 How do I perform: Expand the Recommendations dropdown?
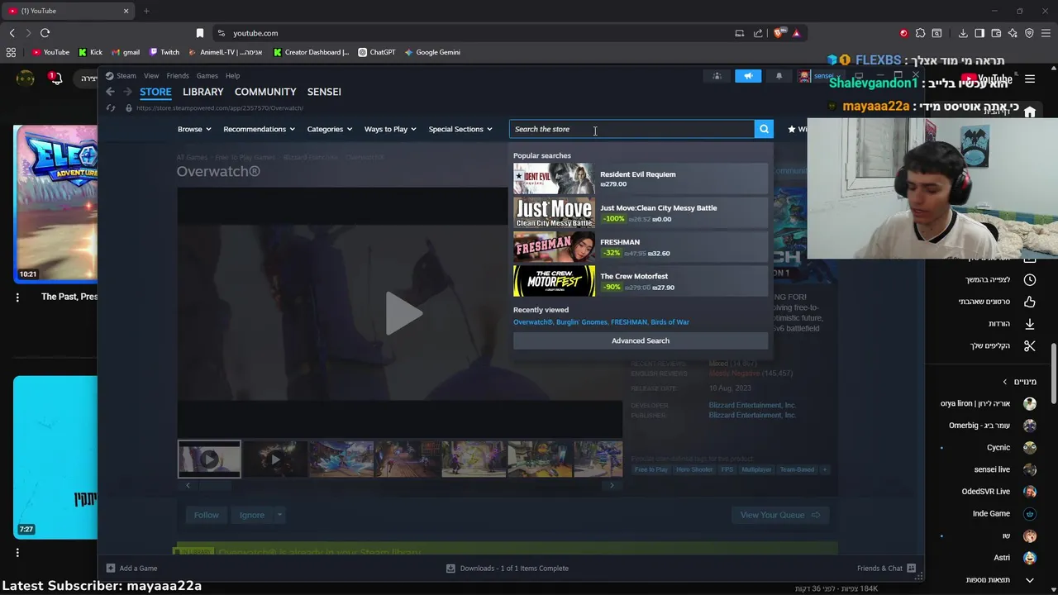259,129
